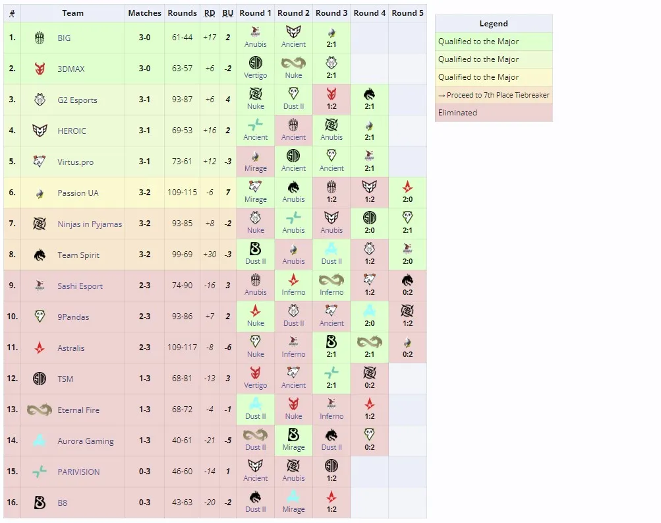Click the Inferno map link in Sashi's Round 3
The width and height of the screenshot is (661, 523).
point(331,292)
